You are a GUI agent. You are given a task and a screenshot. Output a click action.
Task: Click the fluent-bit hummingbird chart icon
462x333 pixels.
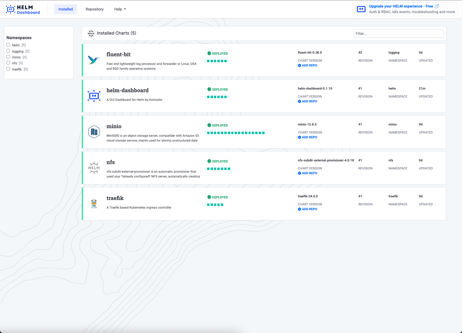tap(94, 60)
